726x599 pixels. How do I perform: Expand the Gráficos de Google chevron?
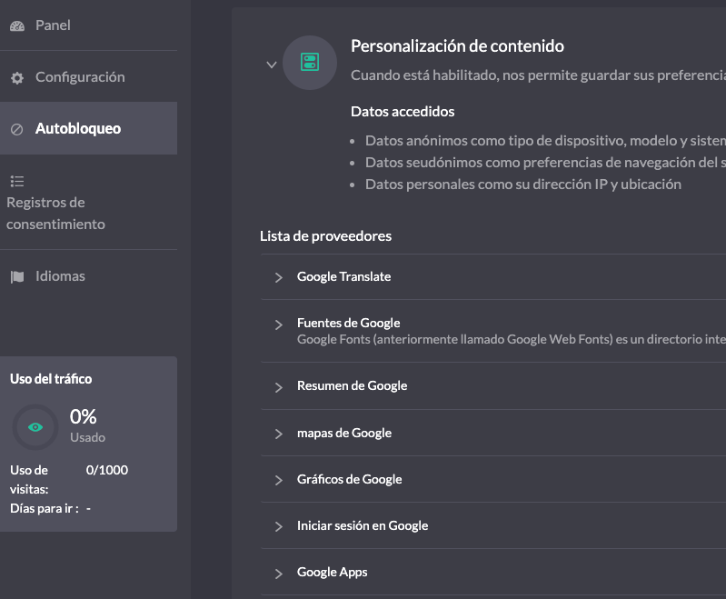click(x=278, y=481)
